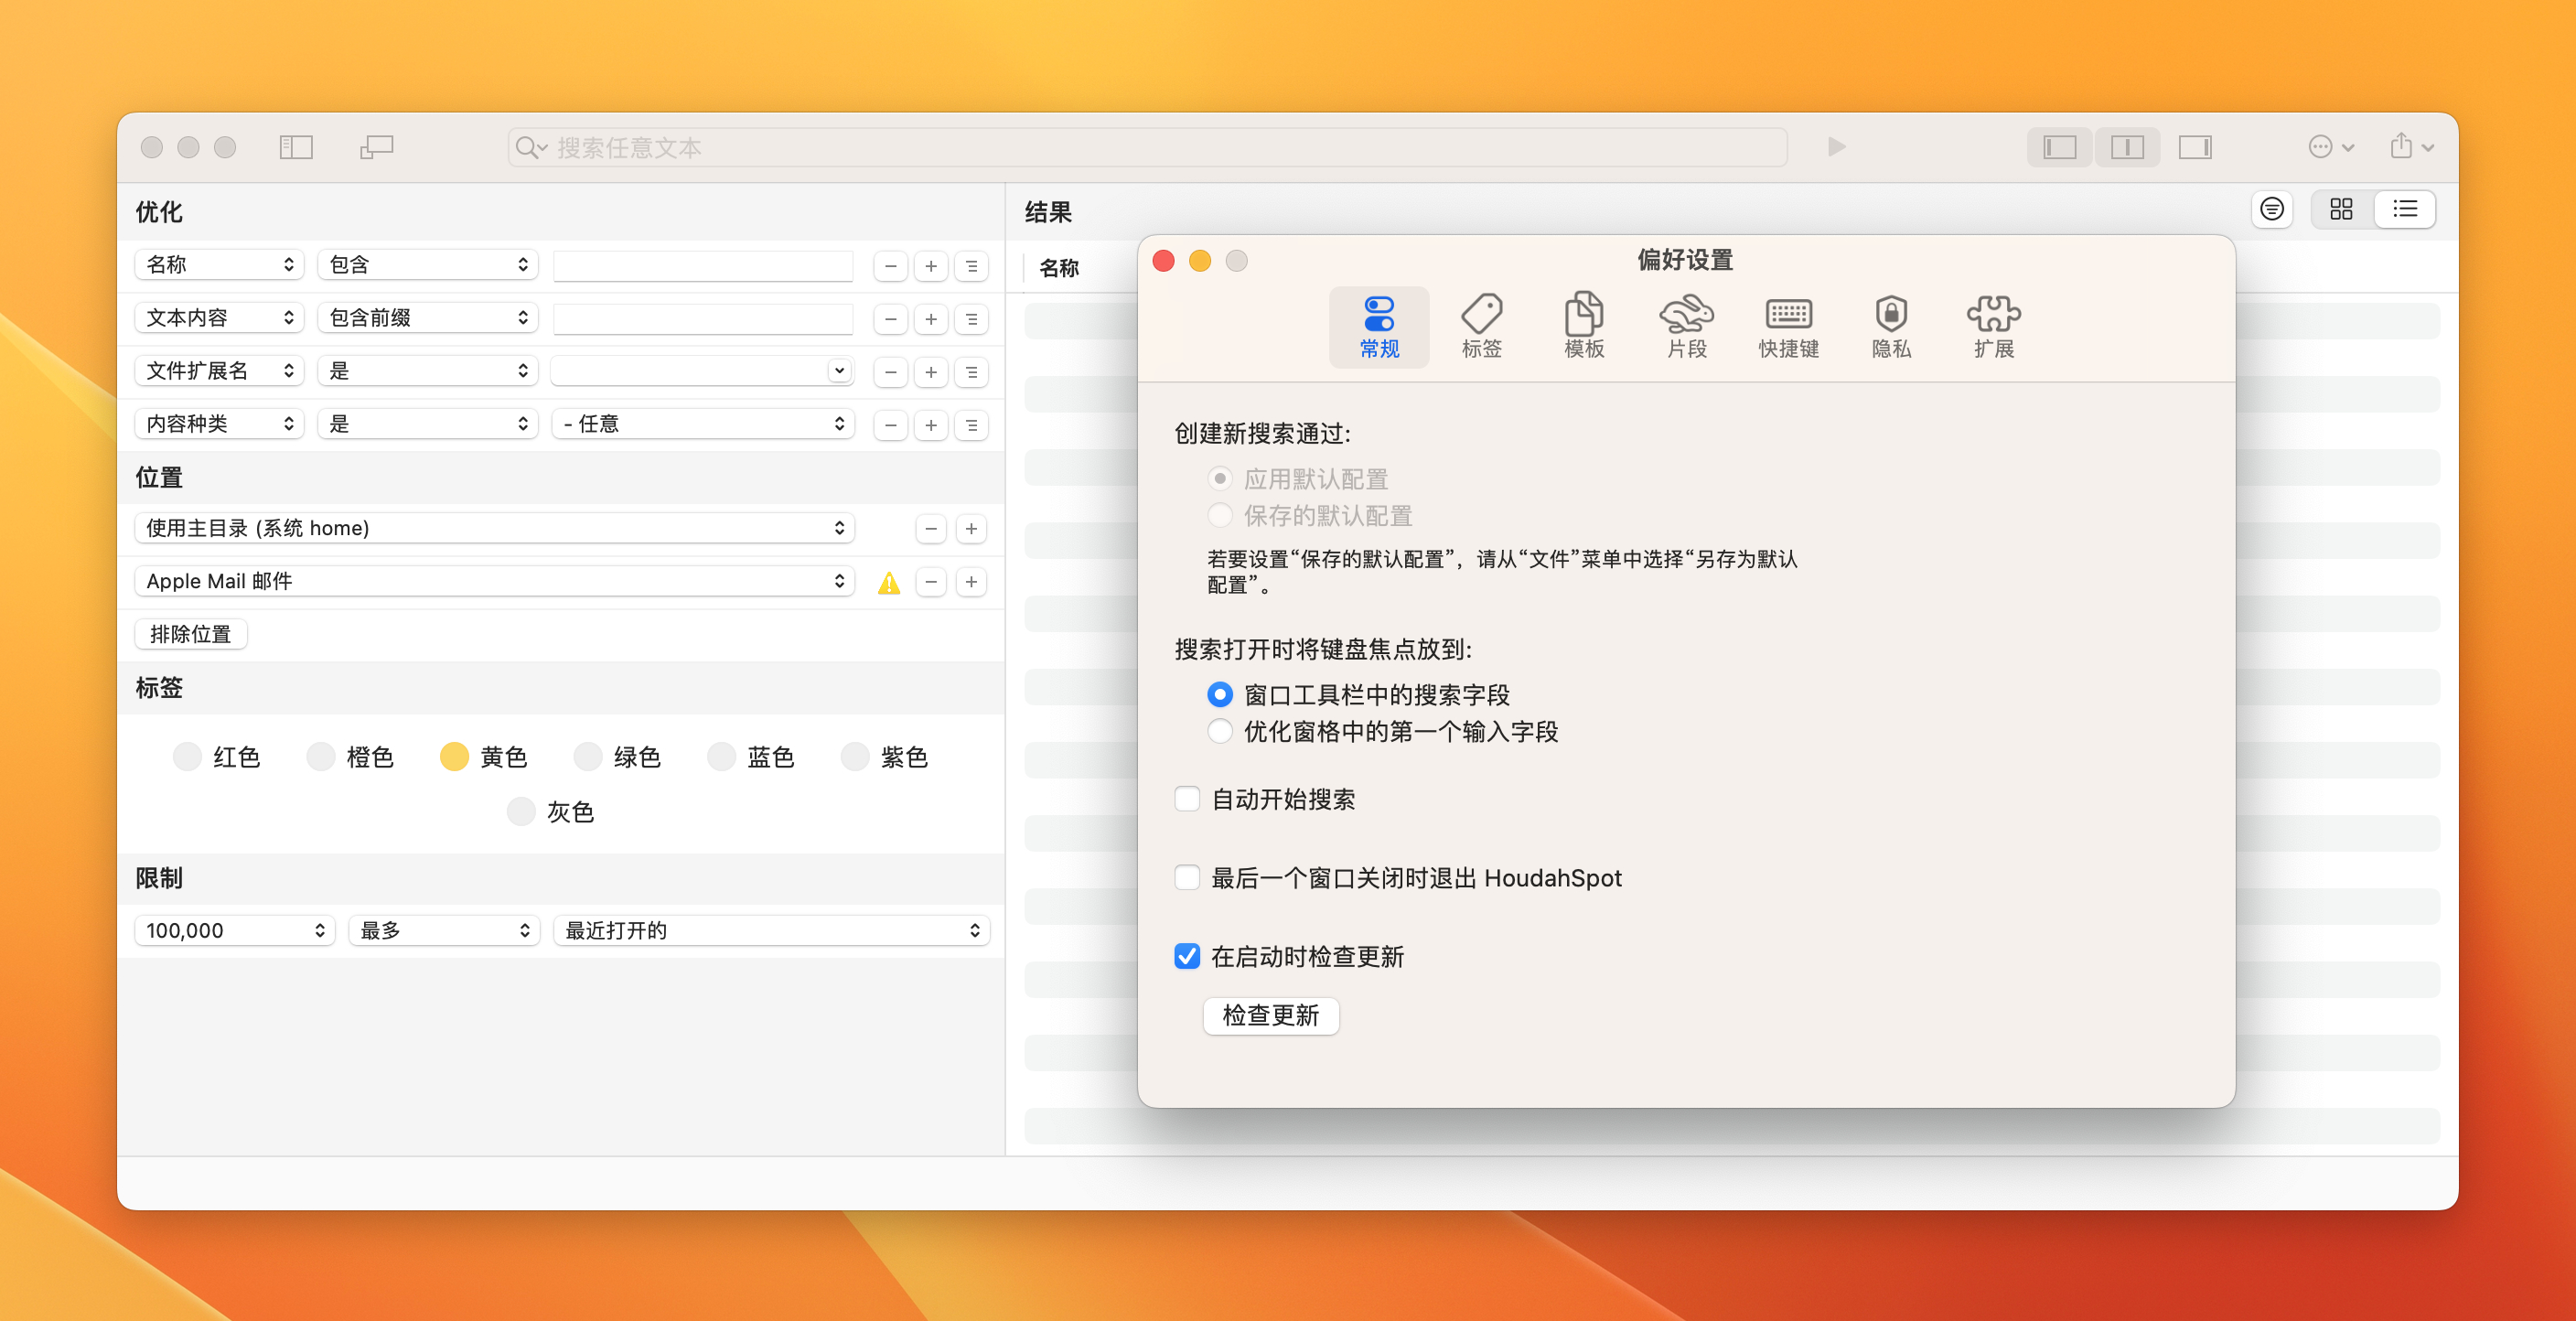2576x1321 pixels.
Task: Add a row after 名称 criterion
Action: click(931, 266)
